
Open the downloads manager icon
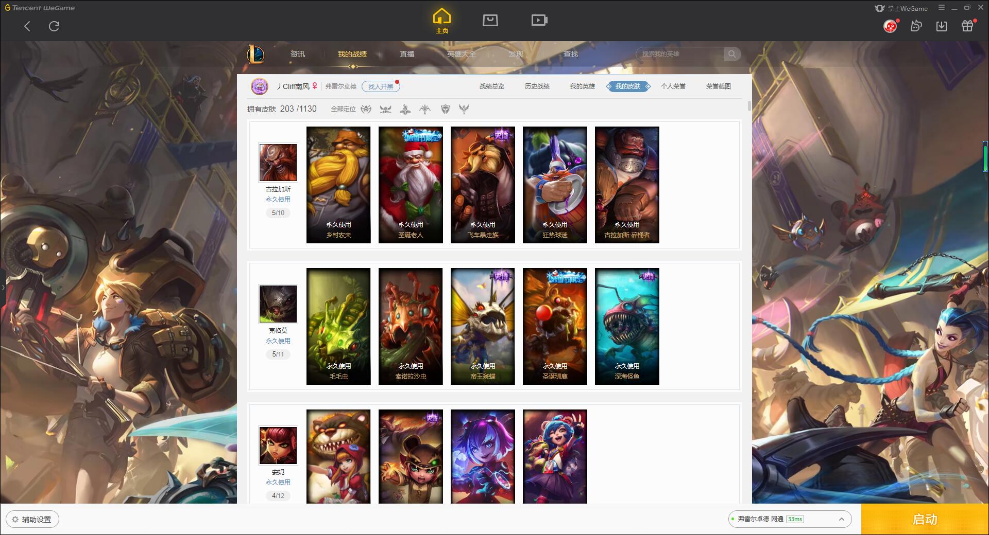click(x=942, y=26)
